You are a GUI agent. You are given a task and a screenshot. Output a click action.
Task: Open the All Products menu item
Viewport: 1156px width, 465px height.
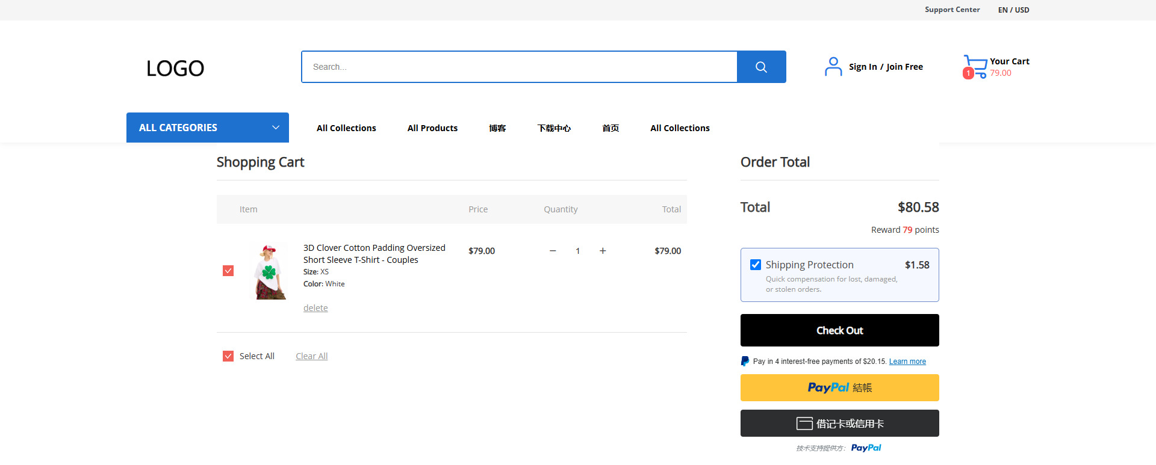tap(432, 128)
